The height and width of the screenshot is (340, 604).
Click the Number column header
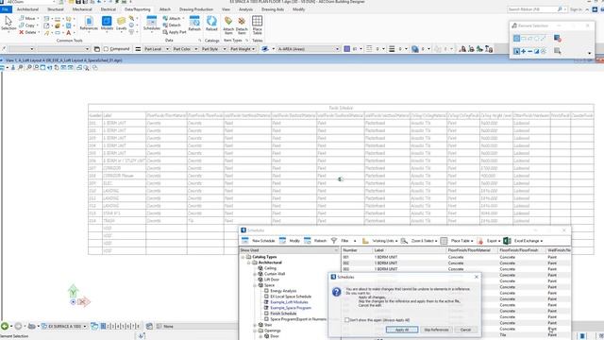coord(357,250)
